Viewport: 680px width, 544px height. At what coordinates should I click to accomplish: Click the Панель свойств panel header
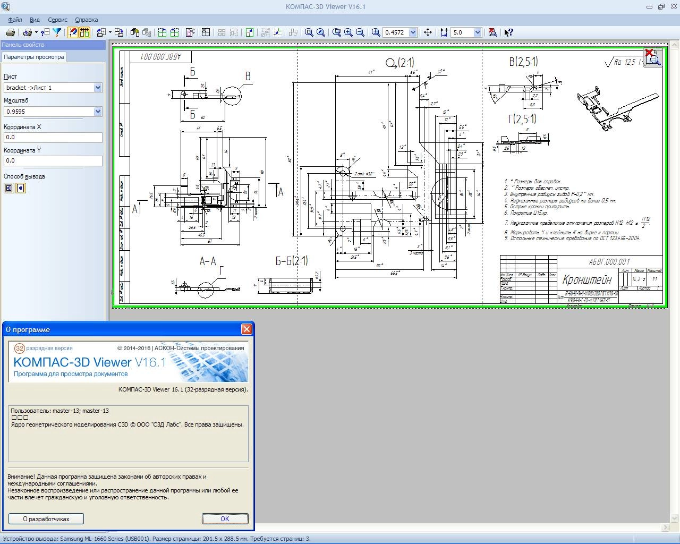(x=53, y=45)
